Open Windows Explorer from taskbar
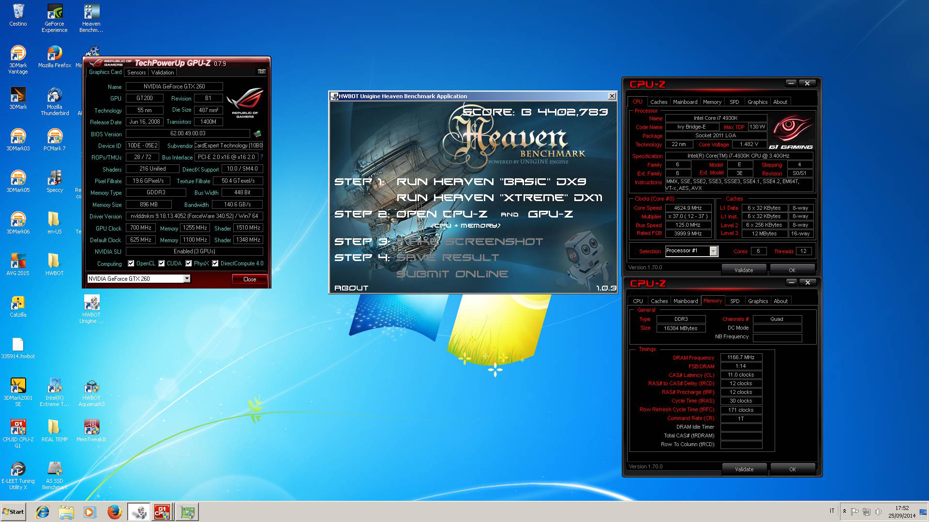 (66, 512)
